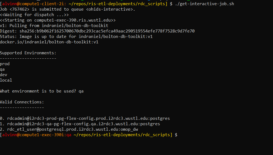
Task: Click the local environment entry
Action: (6, 80)
